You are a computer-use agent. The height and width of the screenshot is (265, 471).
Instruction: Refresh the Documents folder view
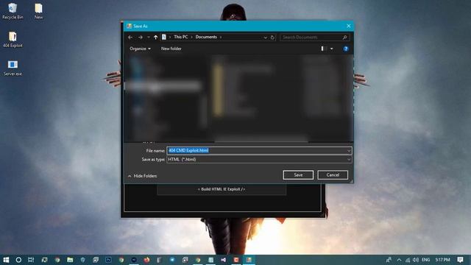coord(272,38)
